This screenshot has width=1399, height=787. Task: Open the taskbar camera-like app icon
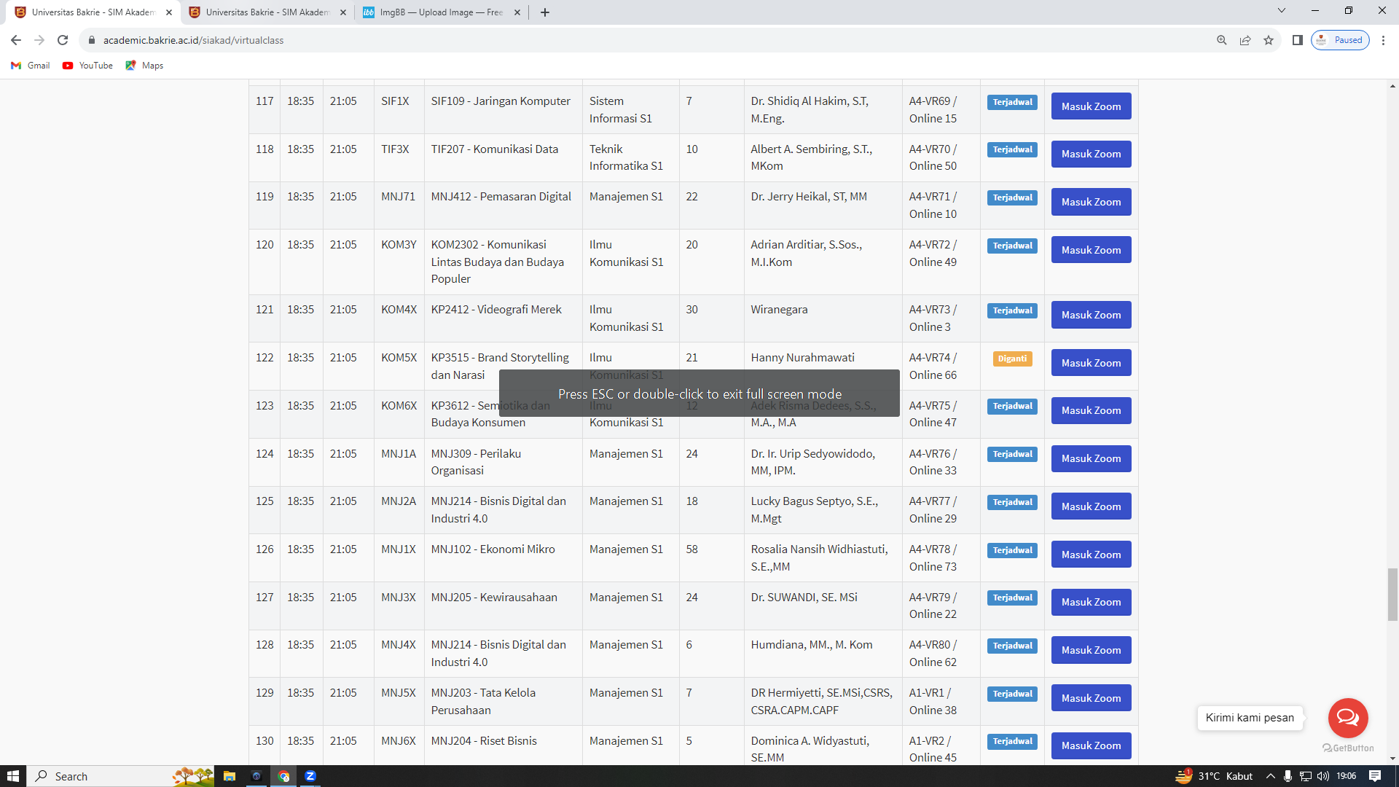pyautogui.click(x=256, y=776)
